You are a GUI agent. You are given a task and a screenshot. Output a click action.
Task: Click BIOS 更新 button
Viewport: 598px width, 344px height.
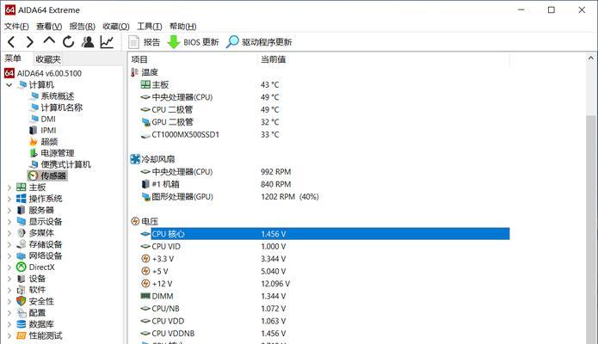click(x=194, y=42)
